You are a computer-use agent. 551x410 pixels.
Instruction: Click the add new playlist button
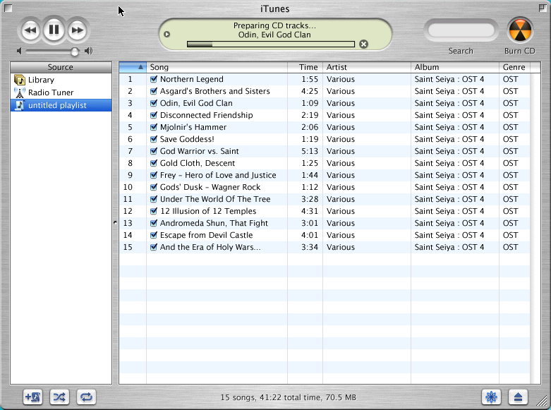(33, 397)
